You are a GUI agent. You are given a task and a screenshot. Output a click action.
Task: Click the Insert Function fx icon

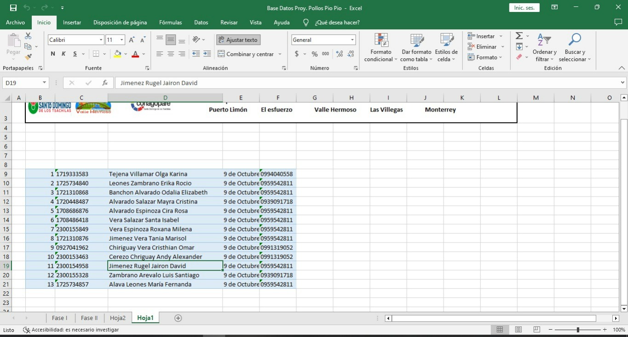tap(105, 83)
